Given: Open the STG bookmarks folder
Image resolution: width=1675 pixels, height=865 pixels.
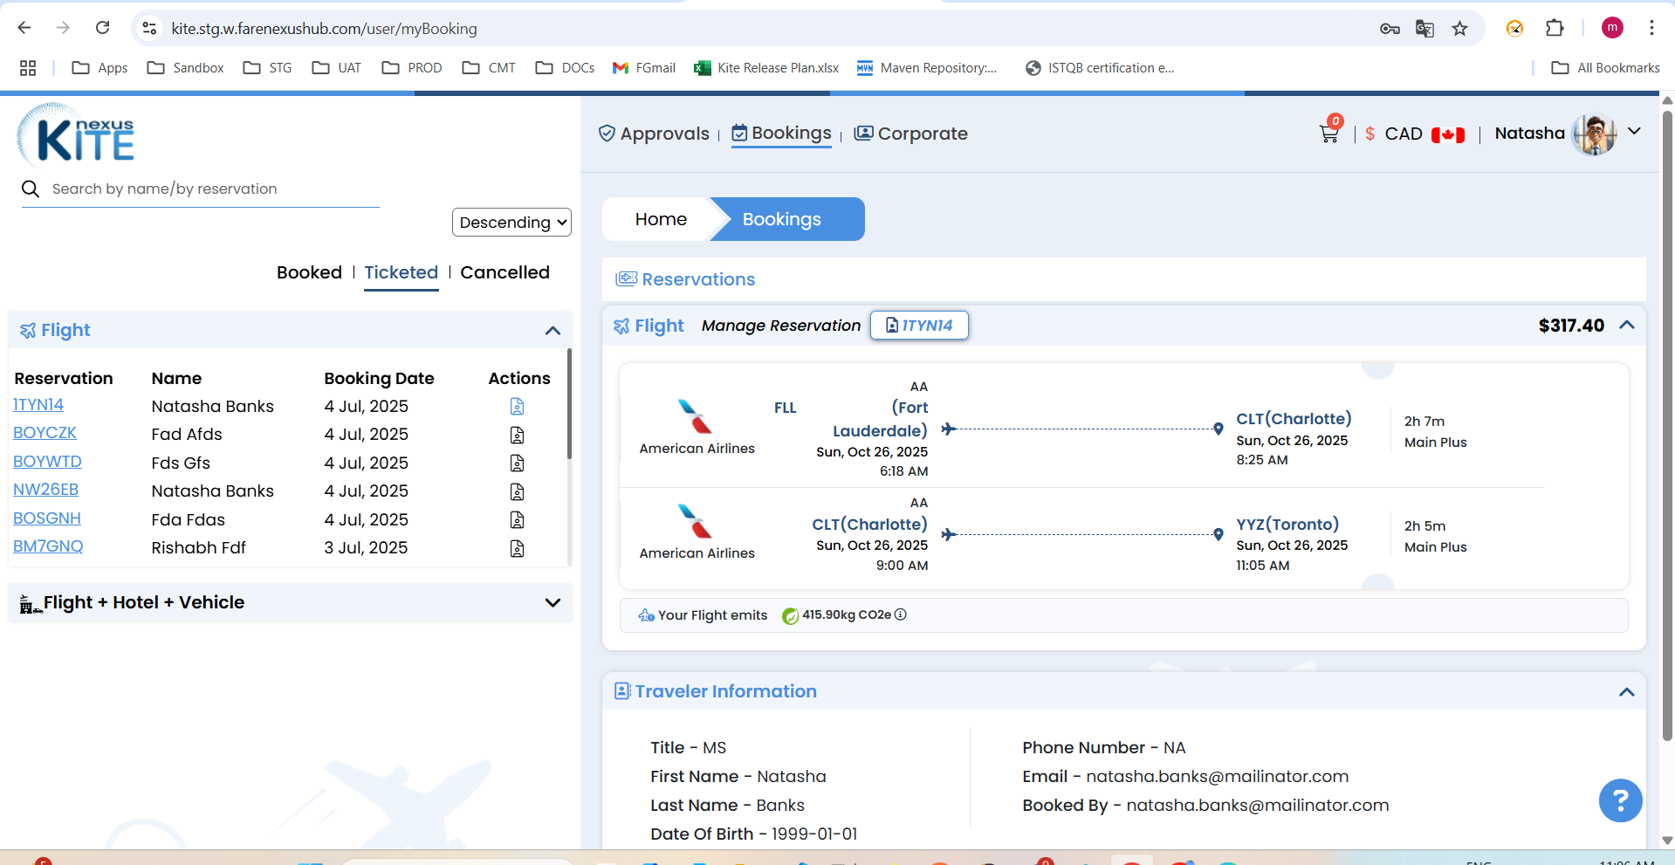Looking at the screenshot, I should (x=267, y=68).
